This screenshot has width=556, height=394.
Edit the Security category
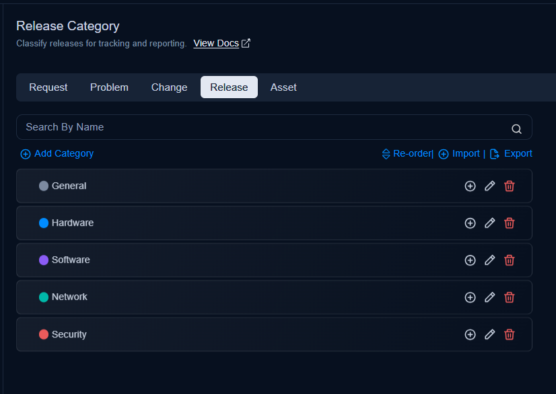click(x=489, y=334)
